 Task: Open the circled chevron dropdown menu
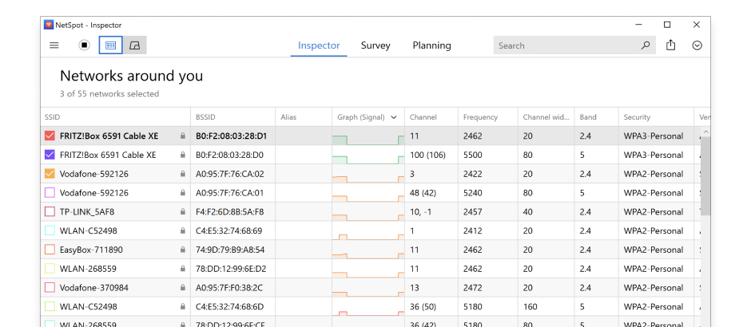(697, 45)
